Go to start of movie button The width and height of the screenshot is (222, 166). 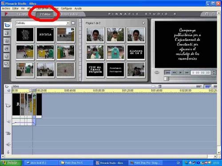(x=167, y=73)
